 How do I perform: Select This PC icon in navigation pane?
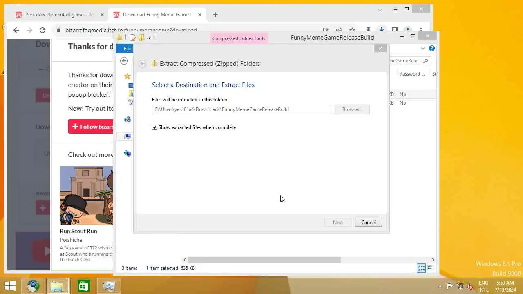pos(127,136)
